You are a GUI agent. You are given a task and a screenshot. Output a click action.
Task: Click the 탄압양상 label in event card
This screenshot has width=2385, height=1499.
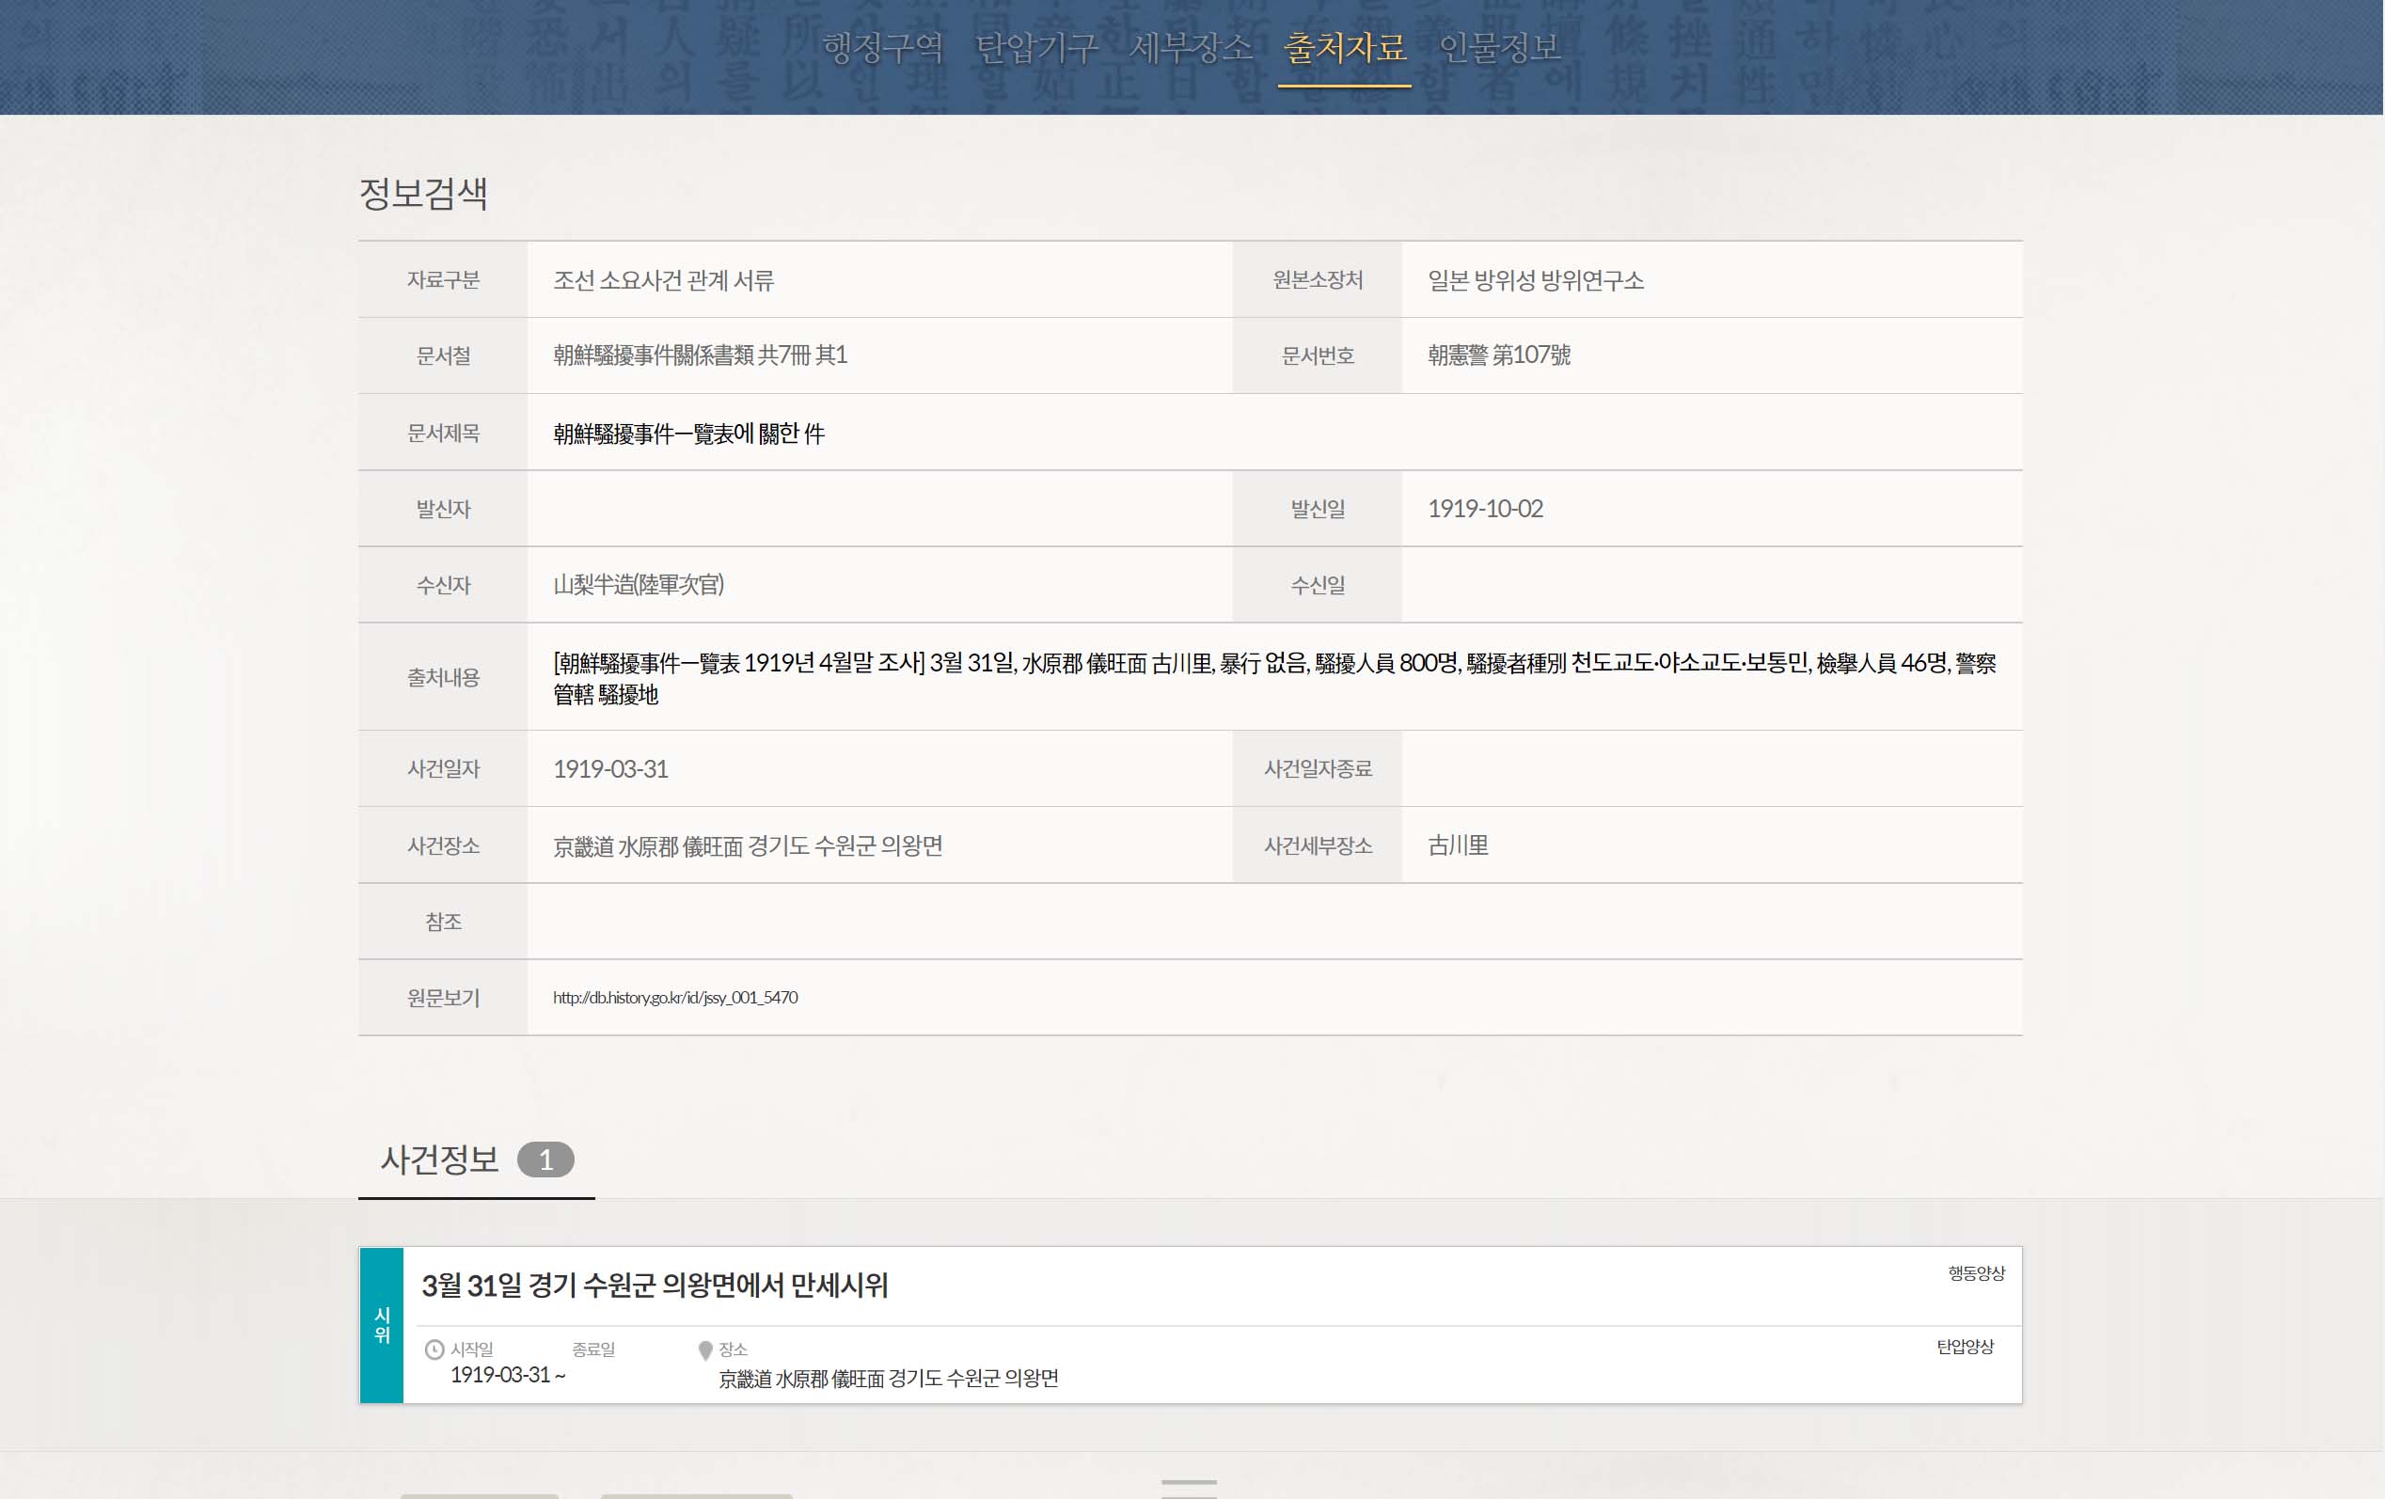tap(1965, 1347)
